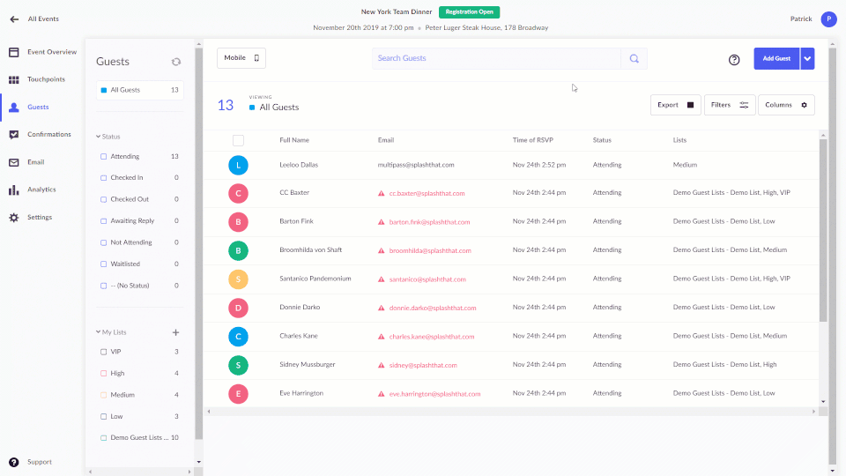Add a new list with the plus icon
846x476 pixels.
175,332
